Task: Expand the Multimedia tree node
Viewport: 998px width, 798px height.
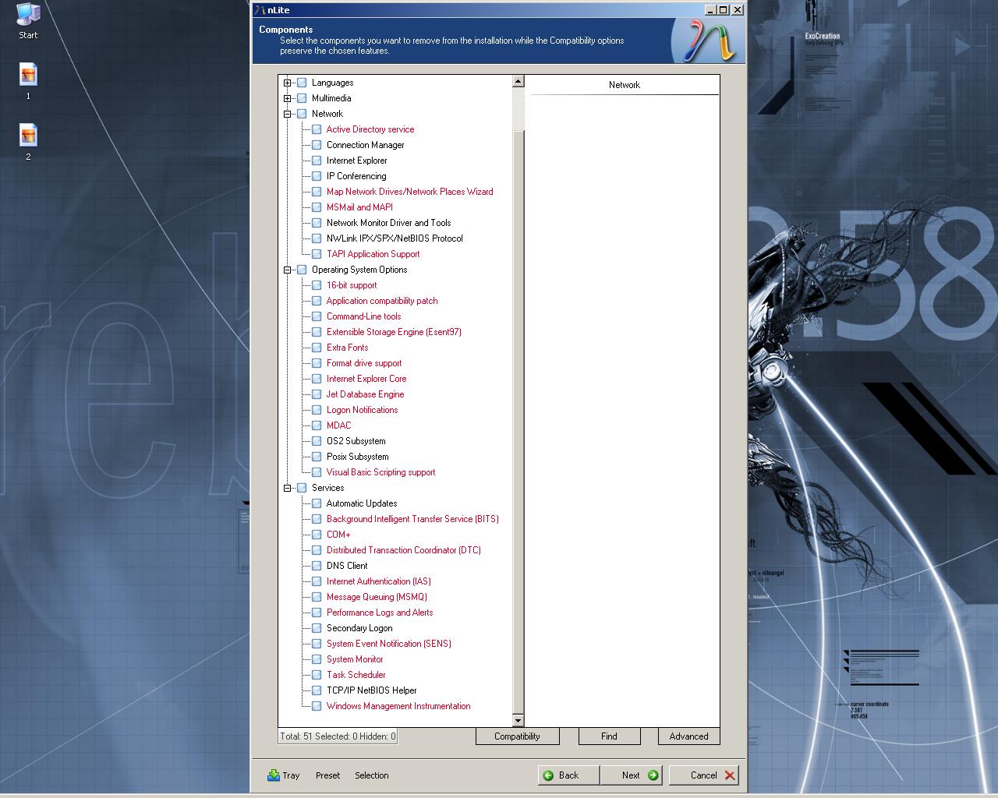Action: [x=287, y=98]
